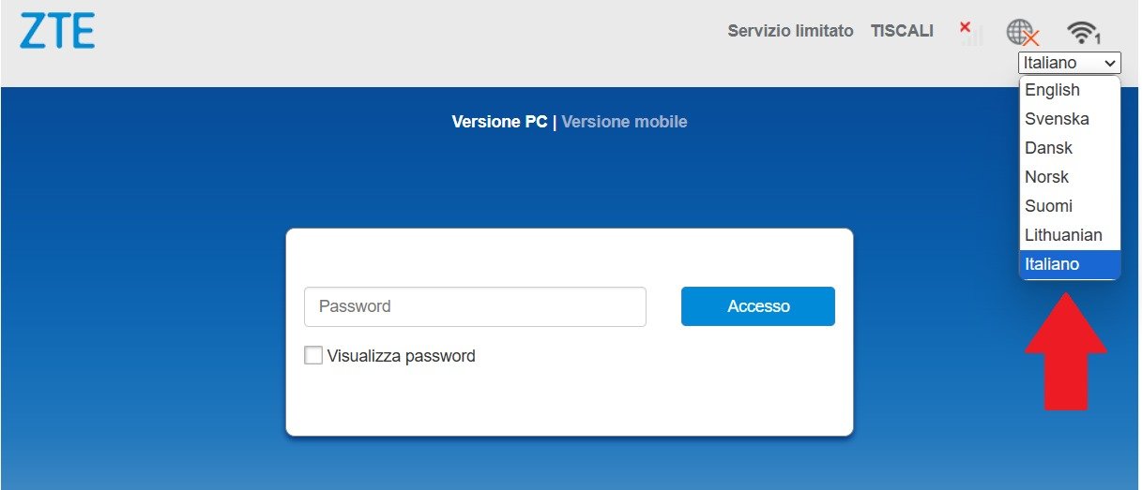
Task: Click the globe internet disconnected icon
Action: (x=1022, y=33)
